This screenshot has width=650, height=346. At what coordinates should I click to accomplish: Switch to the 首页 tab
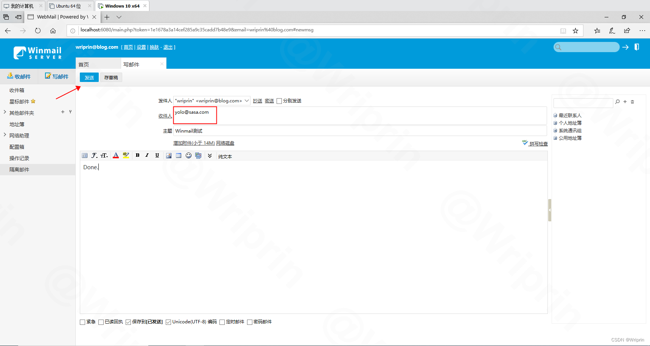pyautogui.click(x=98, y=64)
